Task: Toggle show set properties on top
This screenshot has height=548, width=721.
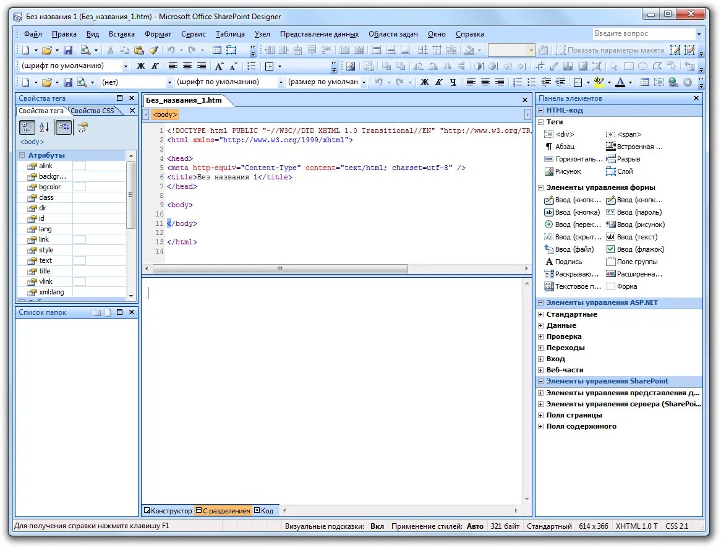Action: pos(64,127)
